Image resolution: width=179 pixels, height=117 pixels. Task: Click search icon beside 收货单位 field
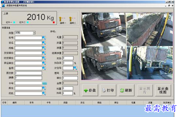point(44,58)
